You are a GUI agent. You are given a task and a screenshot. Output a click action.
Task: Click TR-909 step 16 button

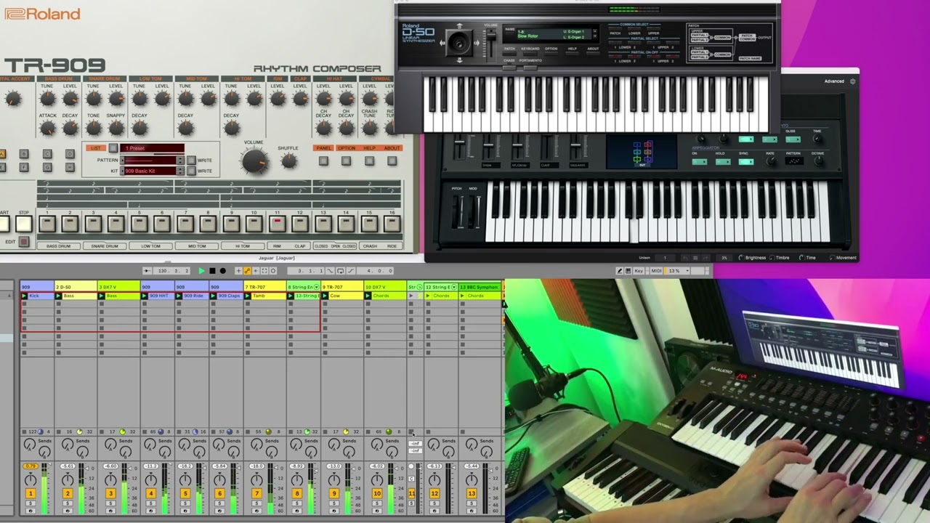point(392,224)
